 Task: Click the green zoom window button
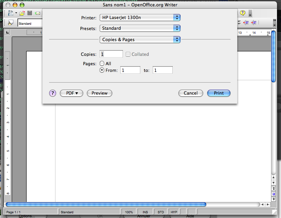22,5
